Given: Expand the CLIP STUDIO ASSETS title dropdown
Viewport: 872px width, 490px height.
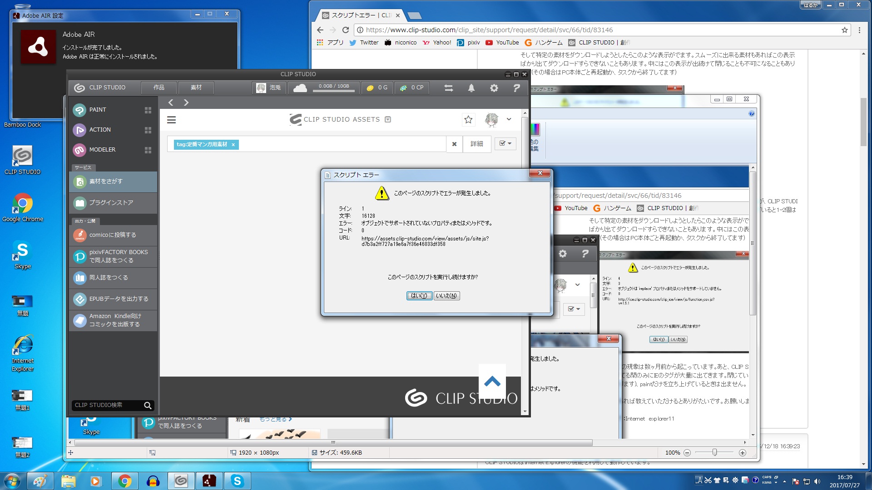Looking at the screenshot, I should point(388,119).
